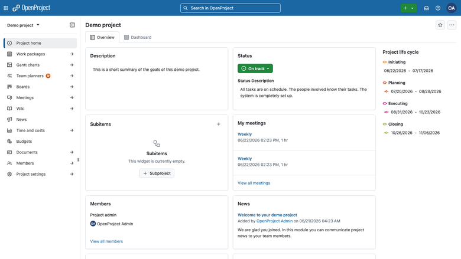Expand the Work packages submenu arrow
The width and height of the screenshot is (461, 259).
[x=72, y=54]
